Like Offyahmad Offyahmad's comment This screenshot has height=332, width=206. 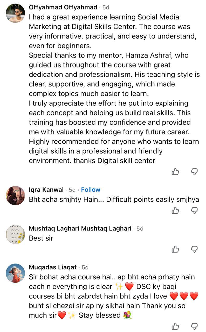click(x=175, y=171)
